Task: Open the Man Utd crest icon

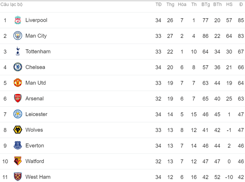Action: pos(17,83)
